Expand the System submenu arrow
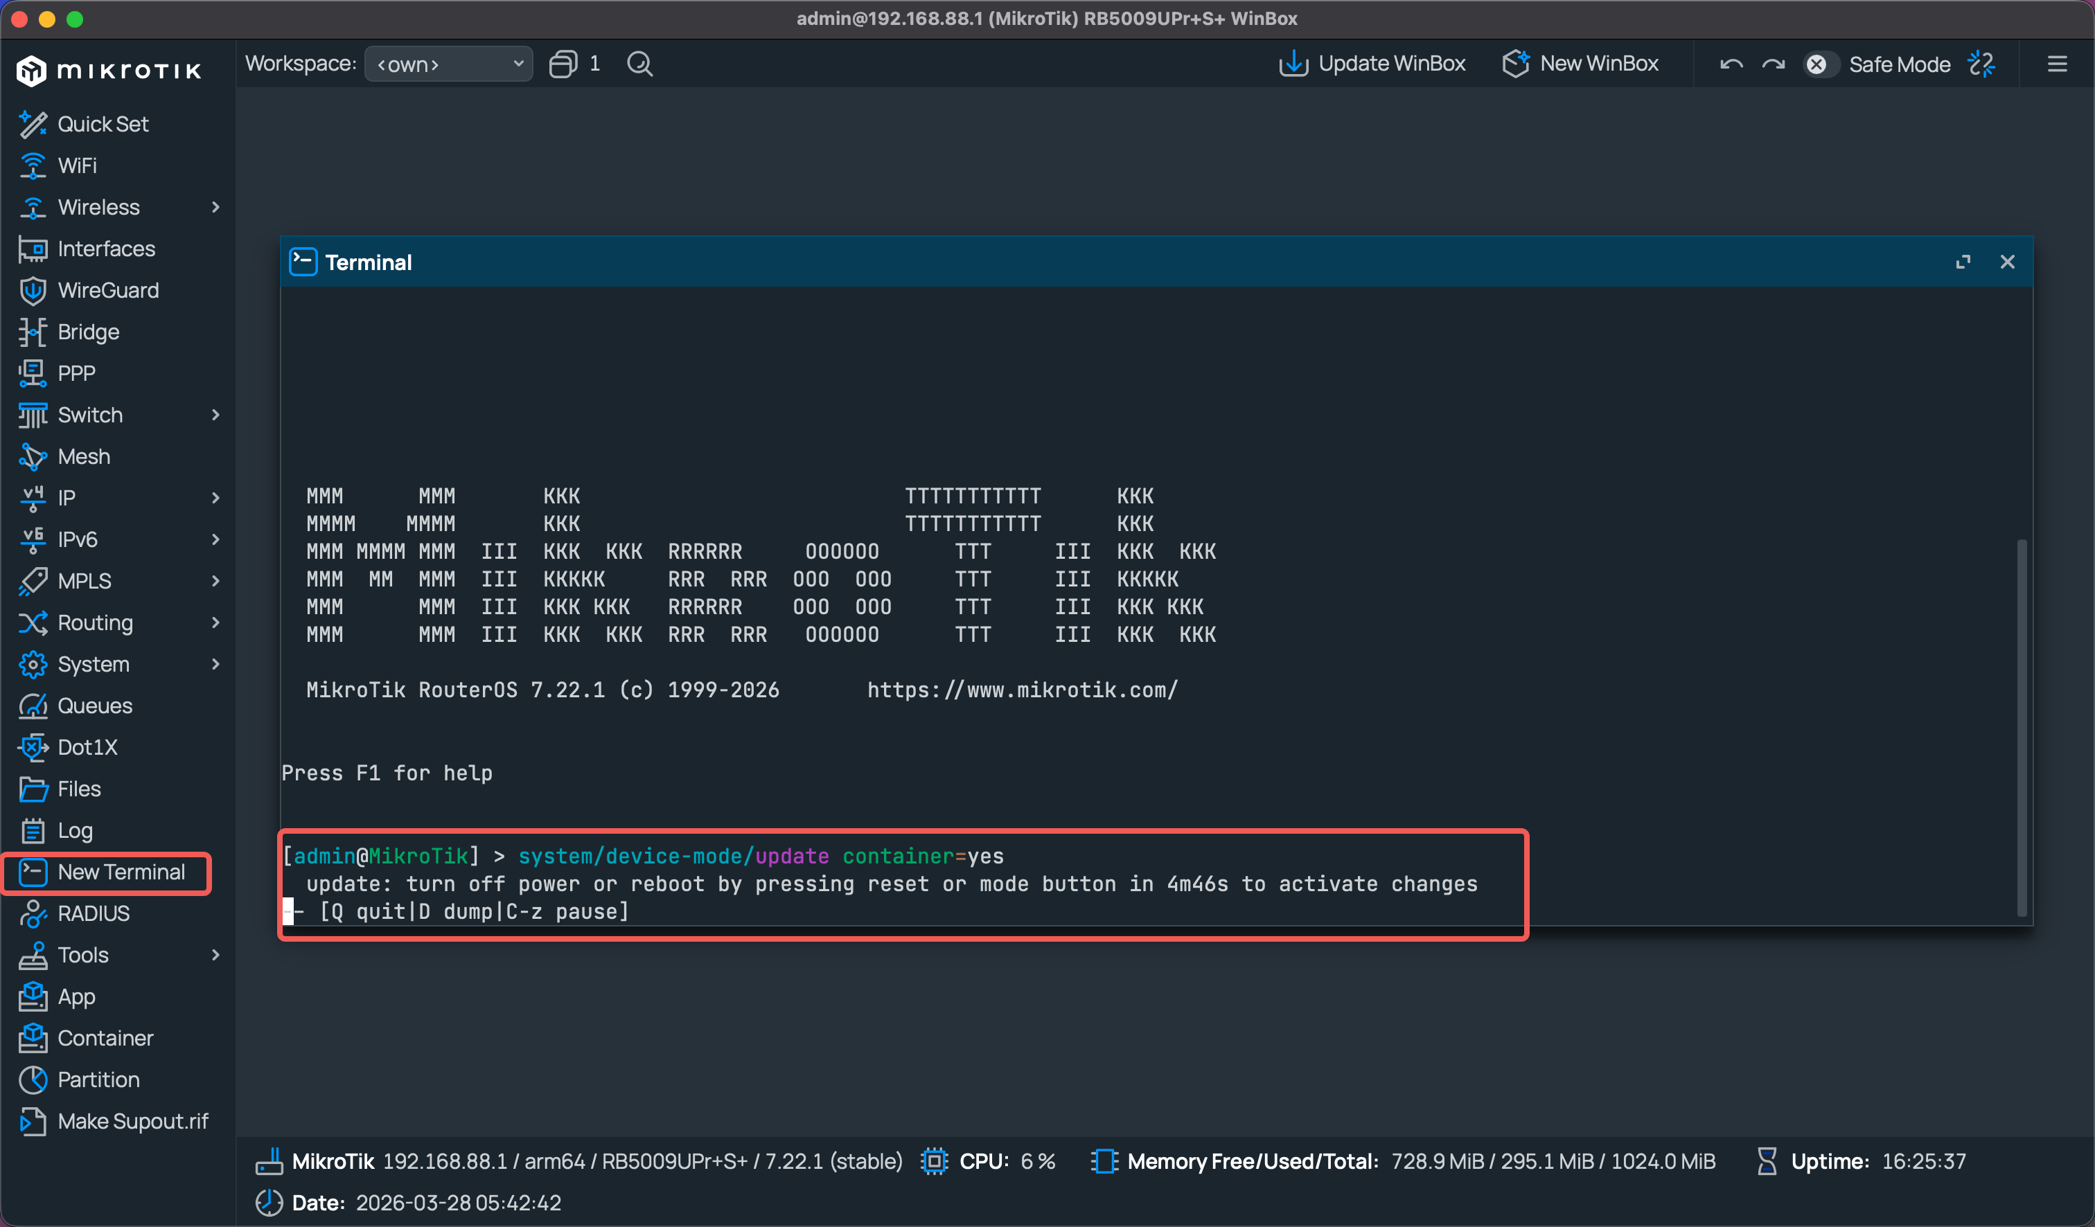The image size is (2095, 1227). point(215,664)
